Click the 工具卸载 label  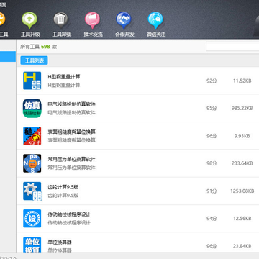(62, 35)
